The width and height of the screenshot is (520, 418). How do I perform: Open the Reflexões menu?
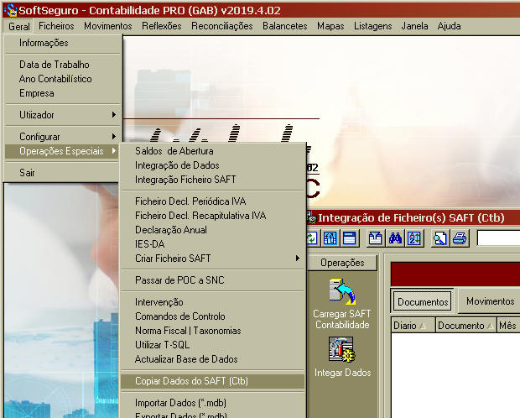point(162,26)
